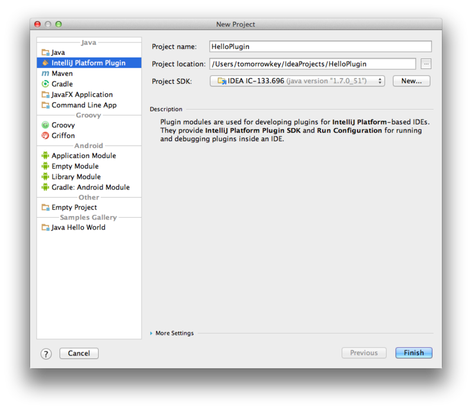Image resolution: width=472 pixels, height=410 pixels.
Task: Choose the Groovy project type
Action: click(x=89, y=125)
